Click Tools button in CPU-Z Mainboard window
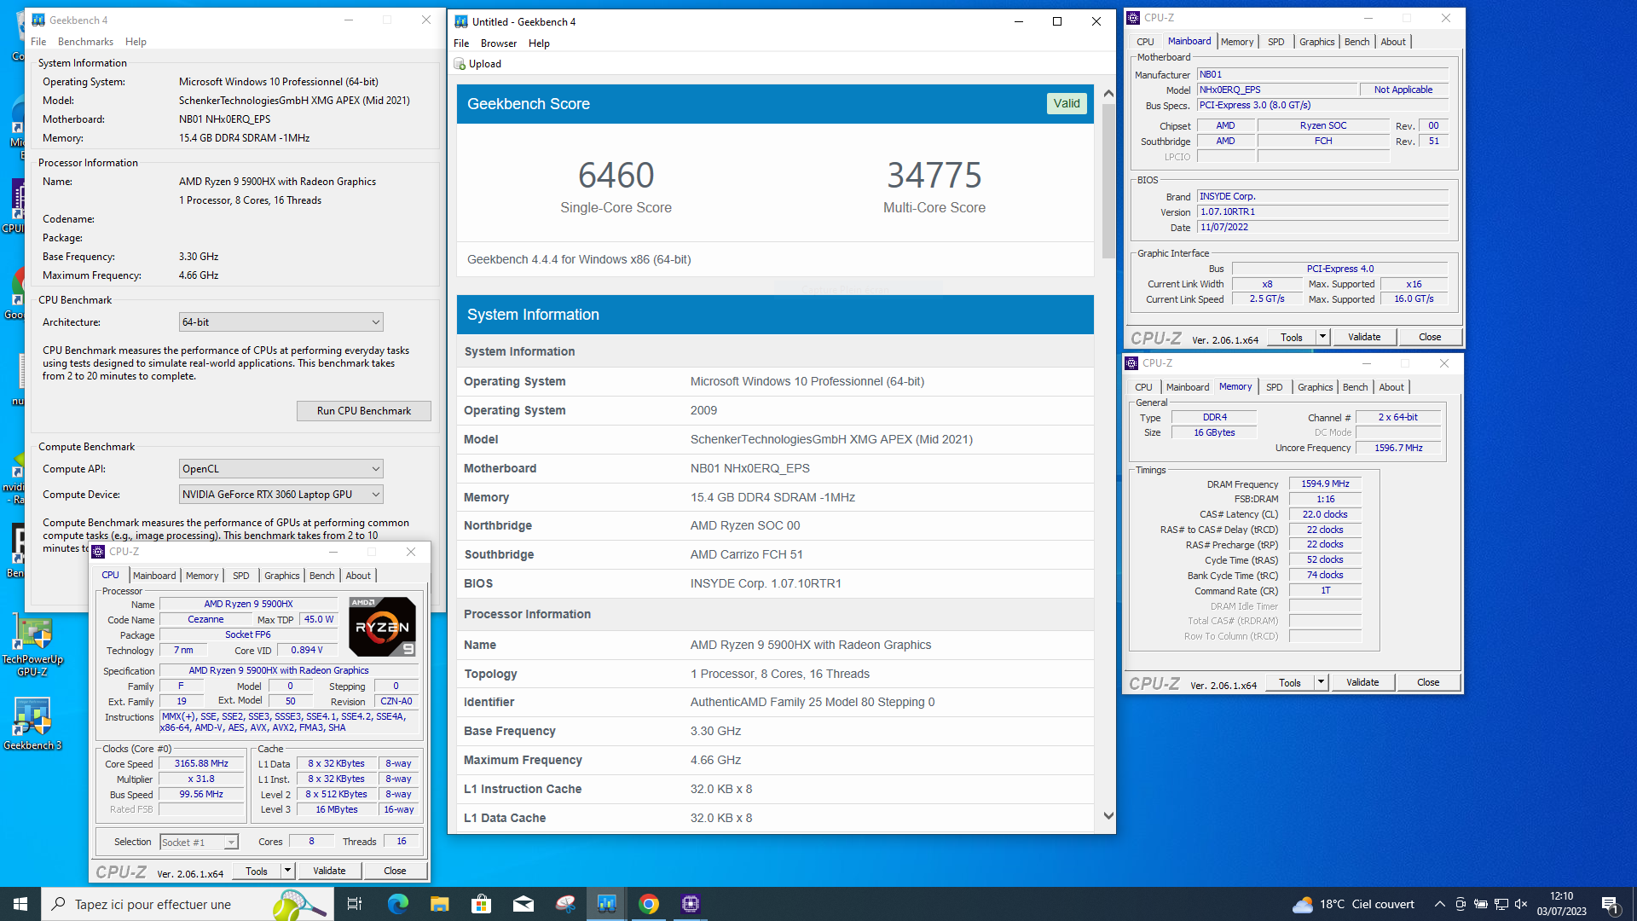The height and width of the screenshot is (921, 1637). coord(1291,337)
